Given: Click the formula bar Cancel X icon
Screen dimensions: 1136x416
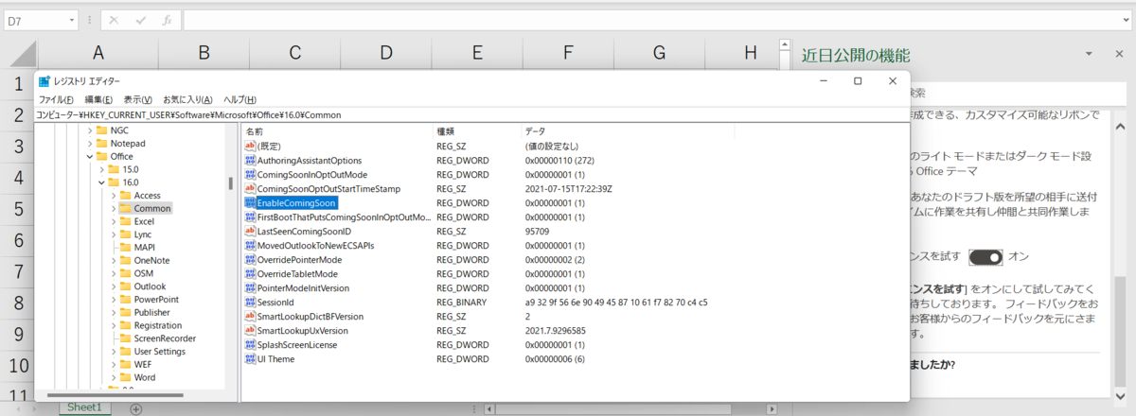Looking at the screenshot, I should [x=113, y=20].
